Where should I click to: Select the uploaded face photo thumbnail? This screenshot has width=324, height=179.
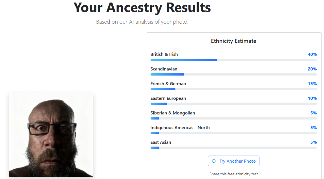pyautogui.click(x=51, y=134)
